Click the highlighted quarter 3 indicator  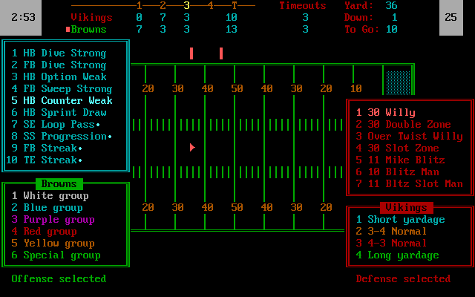pos(186,5)
